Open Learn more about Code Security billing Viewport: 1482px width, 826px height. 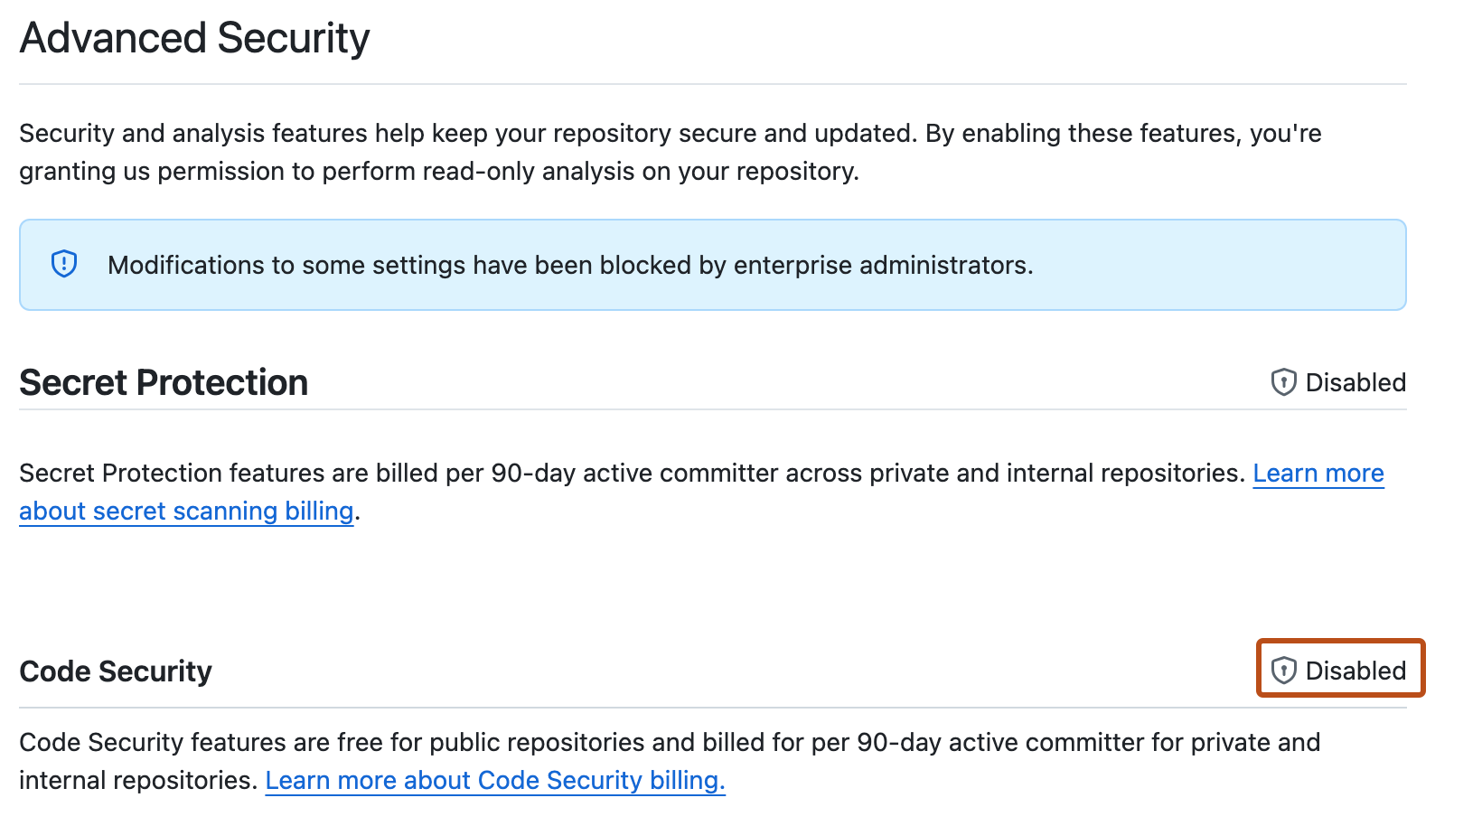pyautogui.click(x=495, y=779)
